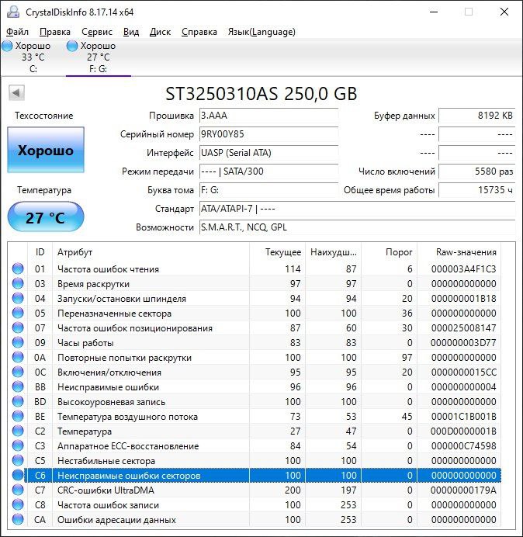Click the Порог column header
The height and width of the screenshot is (537, 523).
389,252
